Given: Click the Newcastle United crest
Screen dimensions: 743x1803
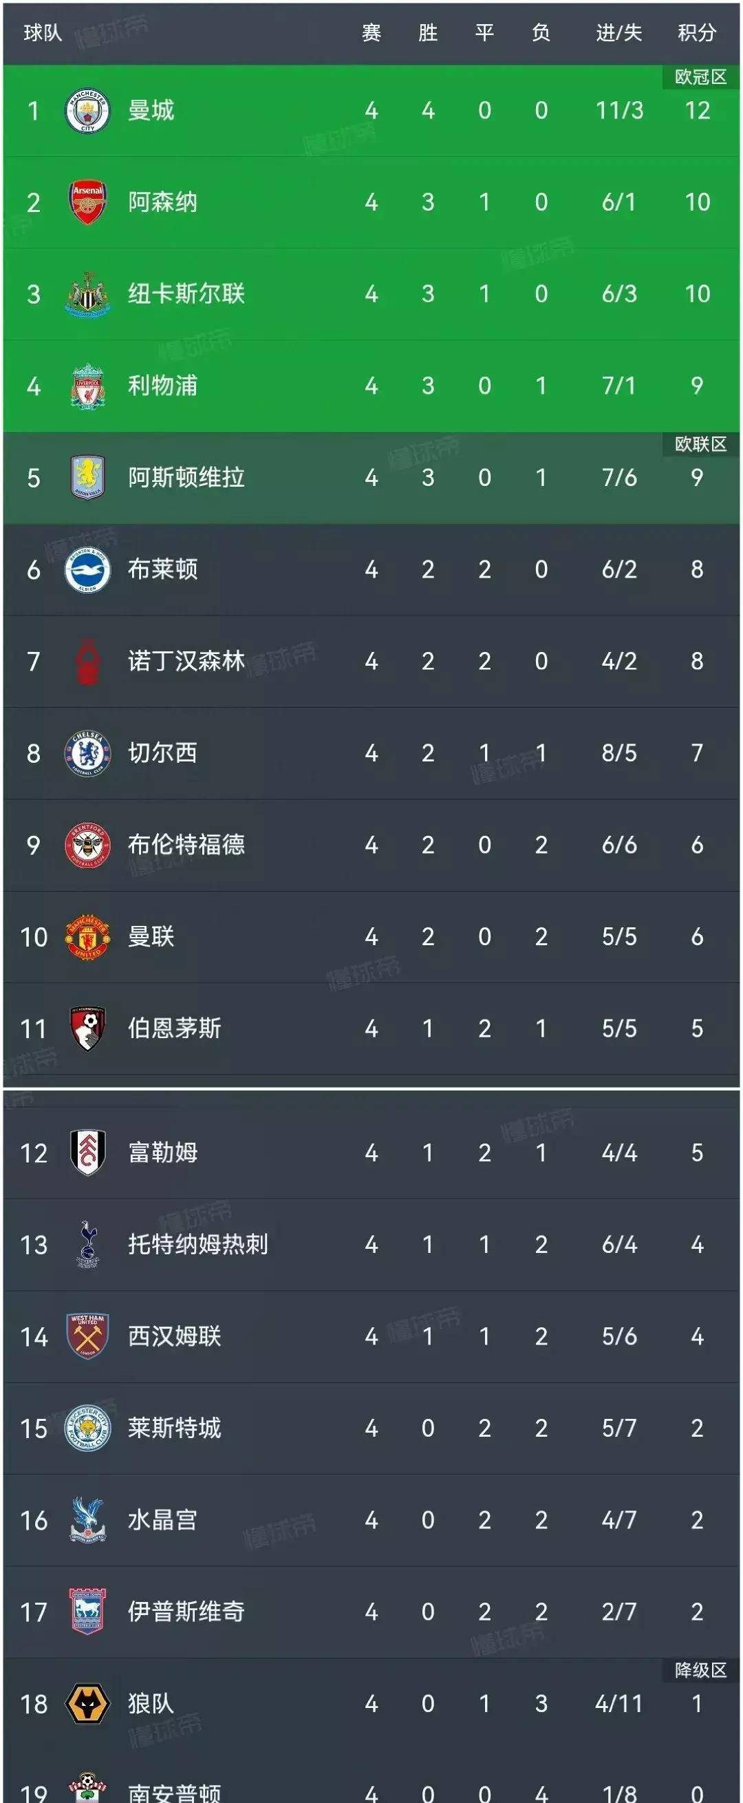Looking at the screenshot, I should pyautogui.click(x=87, y=294).
